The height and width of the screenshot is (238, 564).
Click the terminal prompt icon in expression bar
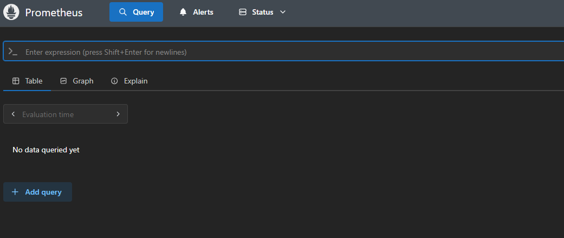13,52
